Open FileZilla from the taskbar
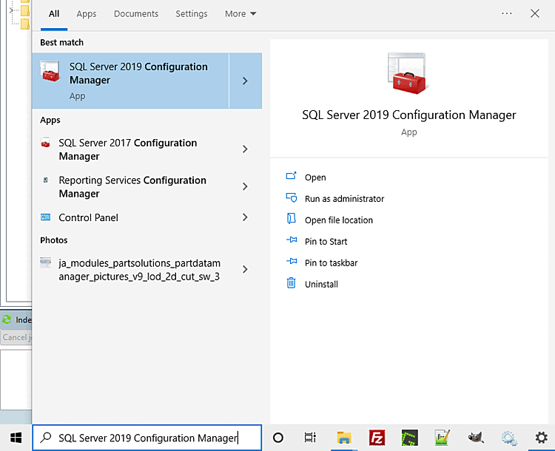 click(378, 438)
